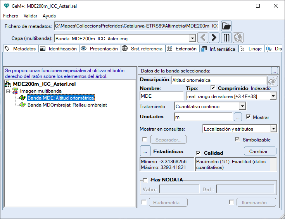Switch to the Extensión tab
Image resolution: width=285 pixels, height=219 pixels.
pyautogui.click(x=182, y=49)
